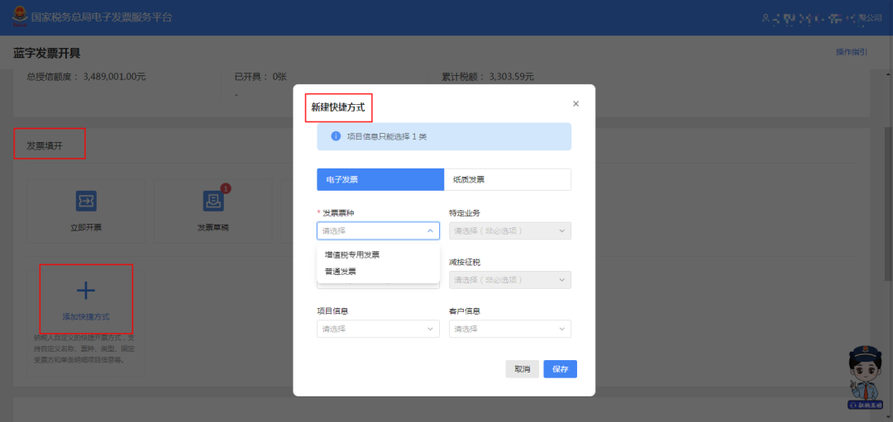Choose 普通发票 from the list
This screenshot has width=893, height=422.
pyautogui.click(x=341, y=271)
